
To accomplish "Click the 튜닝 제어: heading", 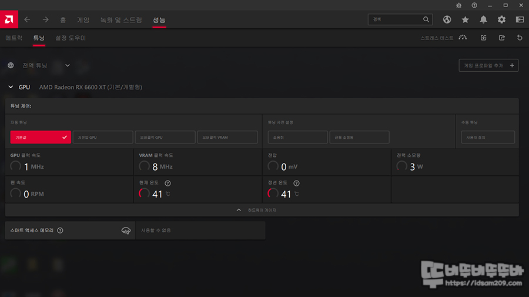I will pos(21,106).
